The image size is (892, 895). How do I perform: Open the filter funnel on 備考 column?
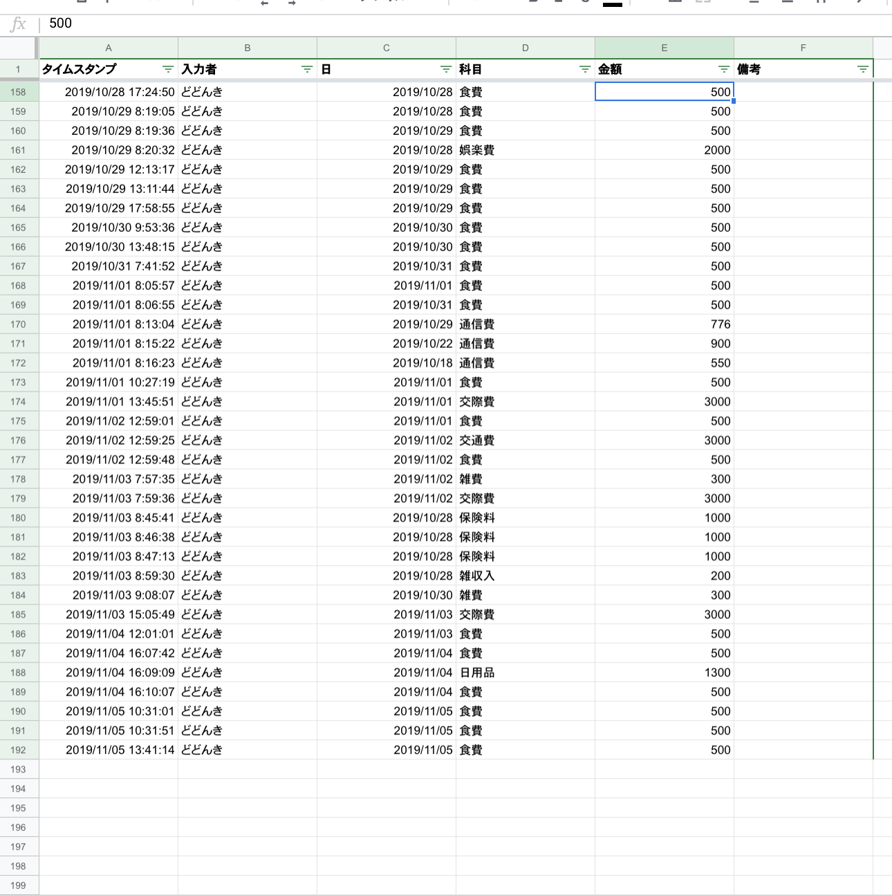[x=863, y=69]
